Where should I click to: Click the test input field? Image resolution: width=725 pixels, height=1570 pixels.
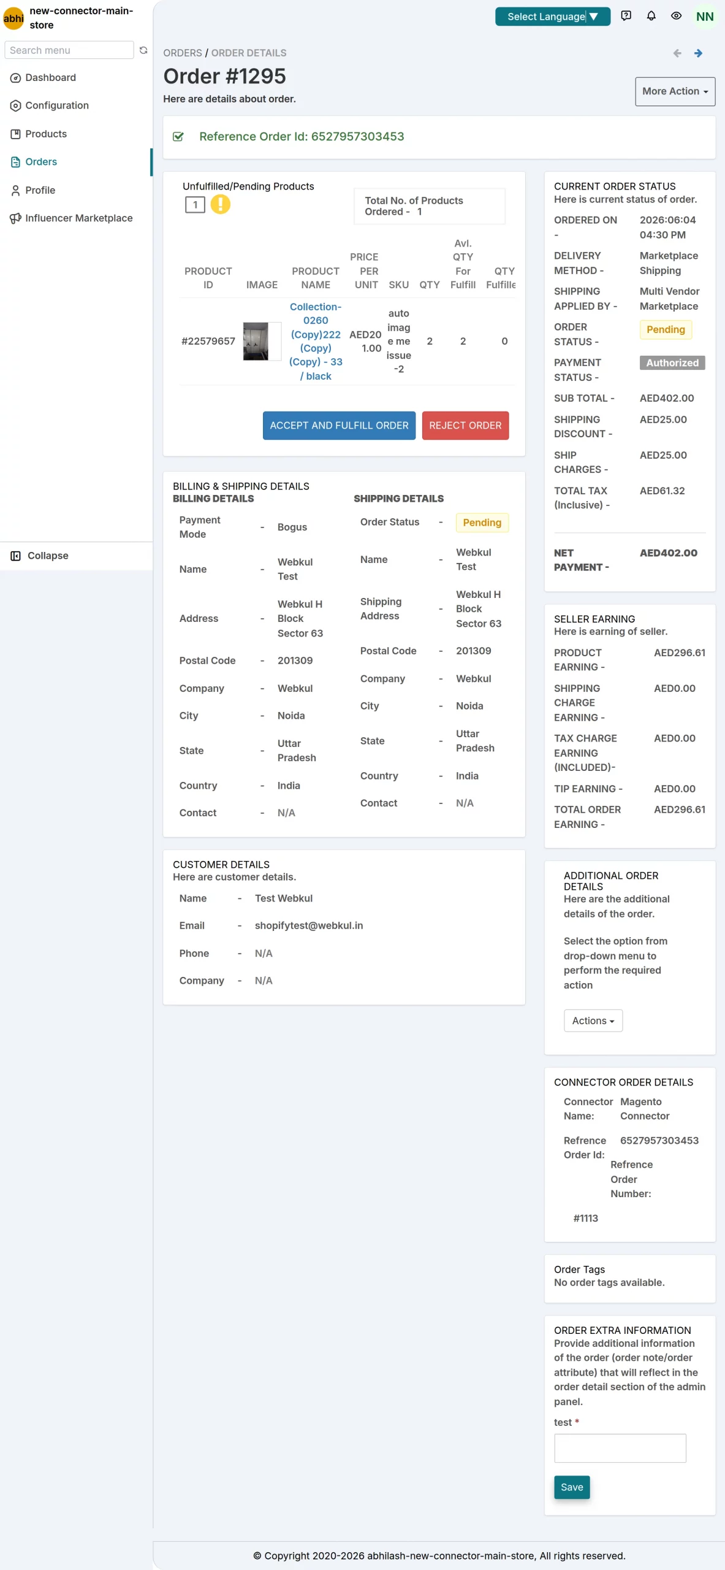coord(620,1448)
